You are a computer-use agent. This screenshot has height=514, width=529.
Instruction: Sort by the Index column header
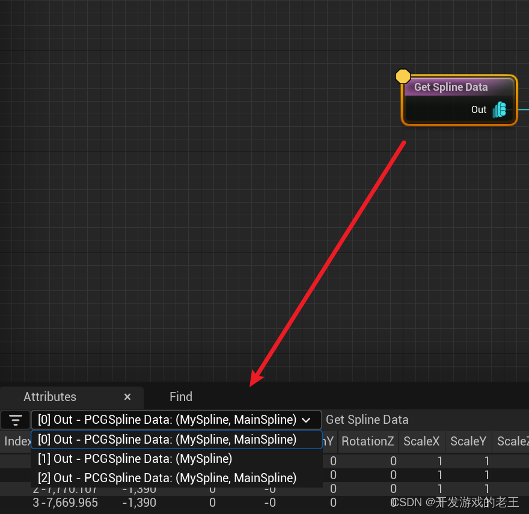(x=16, y=441)
